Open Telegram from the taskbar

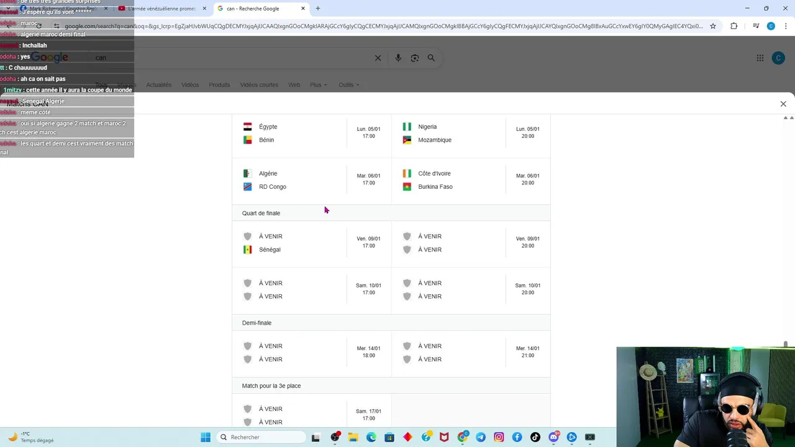tap(481, 437)
